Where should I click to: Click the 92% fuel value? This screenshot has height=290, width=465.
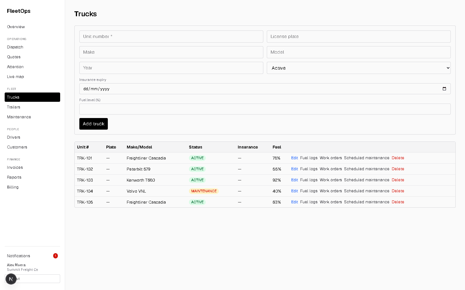pos(277,180)
